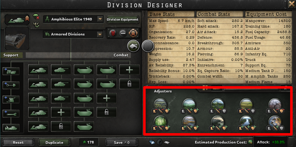The image size is (296, 147).
Task: Select the flame tank support company
Action: pos(11,128)
